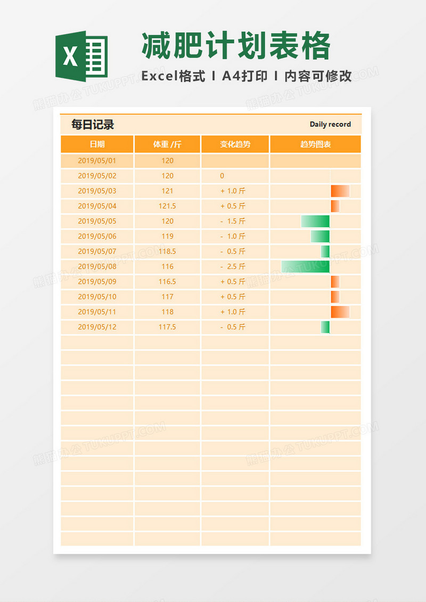This screenshot has width=426, height=602.
Task: Click the 日期 column header
Action: (97, 144)
